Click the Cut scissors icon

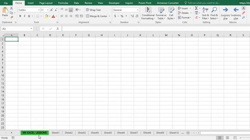[11, 8]
